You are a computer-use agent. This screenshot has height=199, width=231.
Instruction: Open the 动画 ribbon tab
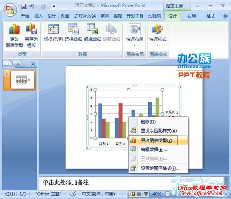click(65, 16)
